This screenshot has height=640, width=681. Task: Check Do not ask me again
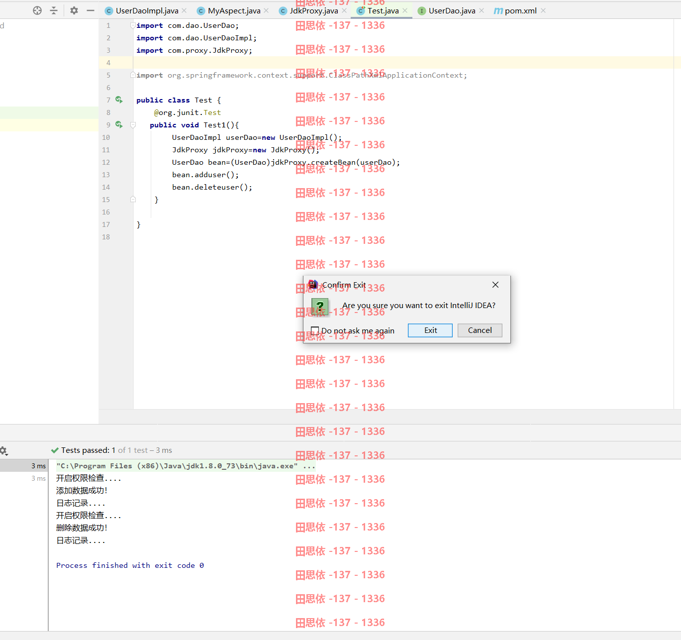315,330
